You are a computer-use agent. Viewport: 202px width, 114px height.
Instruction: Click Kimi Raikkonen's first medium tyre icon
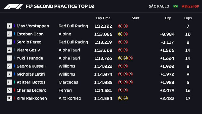coord(120,99)
